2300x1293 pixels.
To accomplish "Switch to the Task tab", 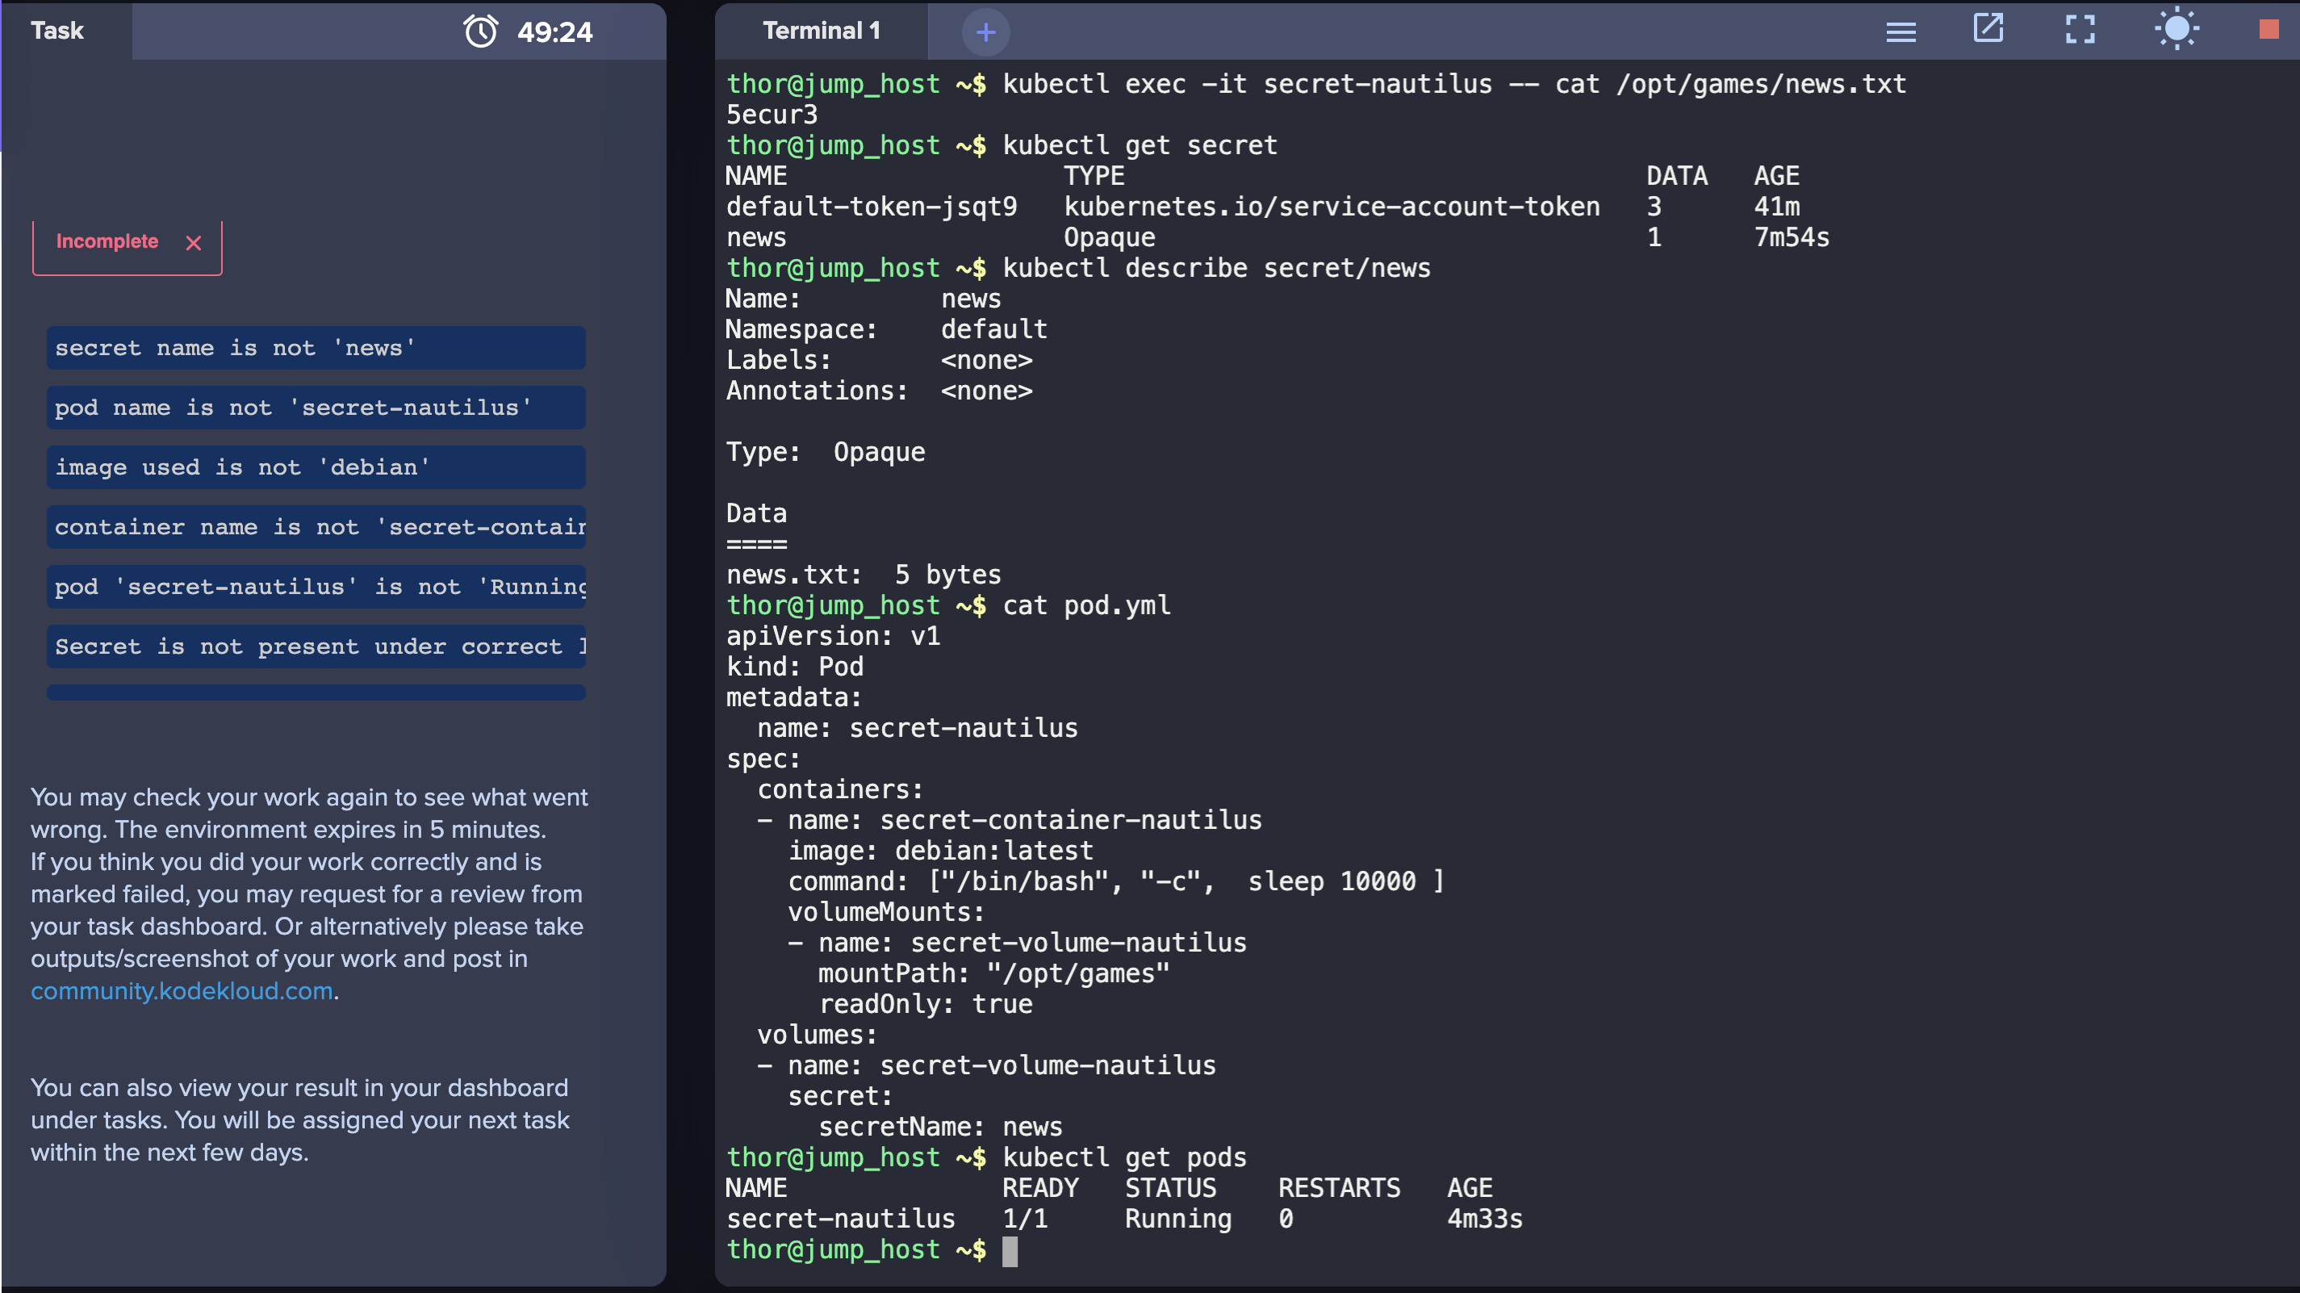I will [x=57, y=31].
